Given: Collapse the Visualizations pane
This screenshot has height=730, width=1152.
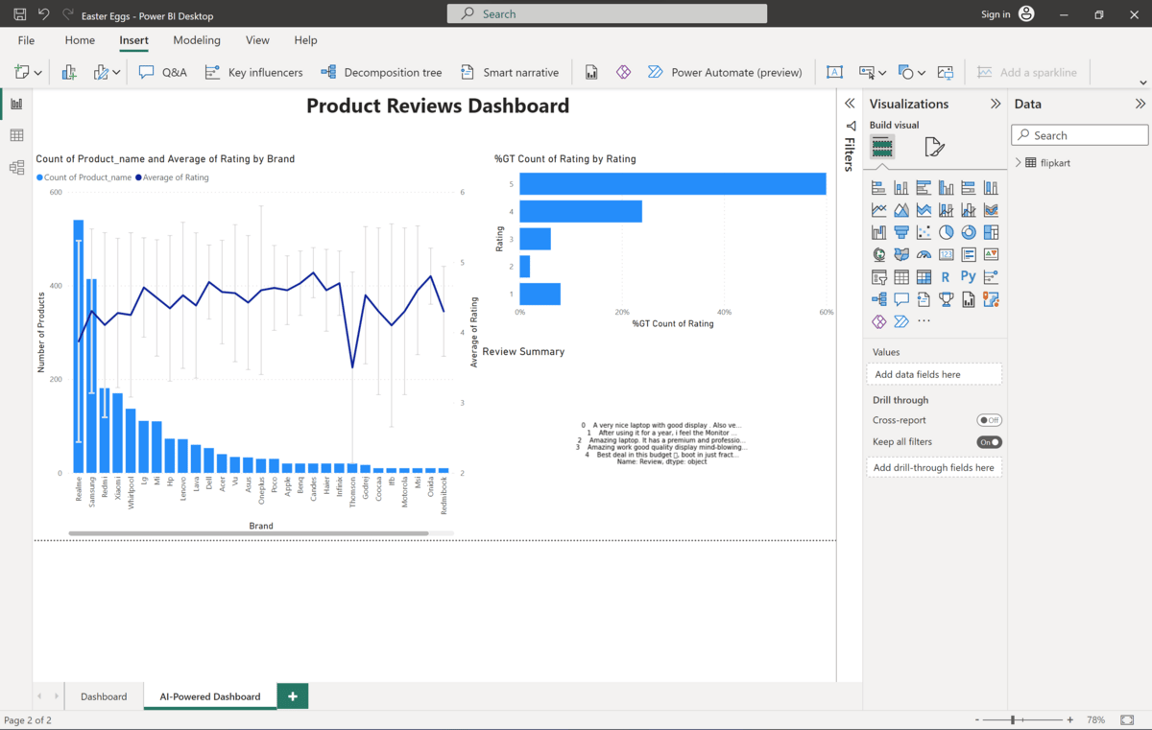Looking at the screenshot, I should coord(996,104).
